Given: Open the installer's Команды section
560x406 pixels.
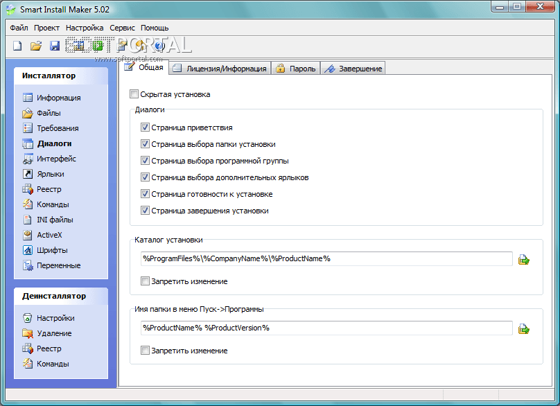Looking at the screenshot, I should coord(46,204).
